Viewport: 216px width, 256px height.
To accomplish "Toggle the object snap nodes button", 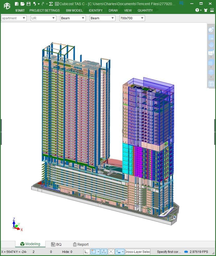I will click(x=104, y=252).
